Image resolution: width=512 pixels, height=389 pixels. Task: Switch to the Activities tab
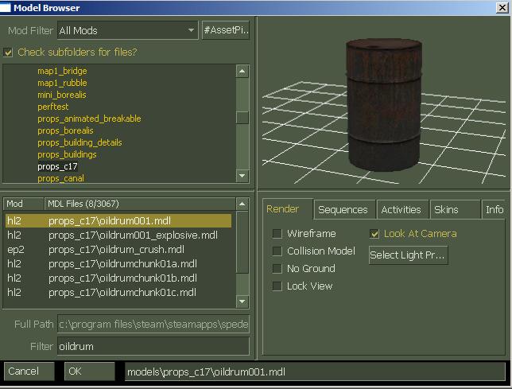[402, 210]
